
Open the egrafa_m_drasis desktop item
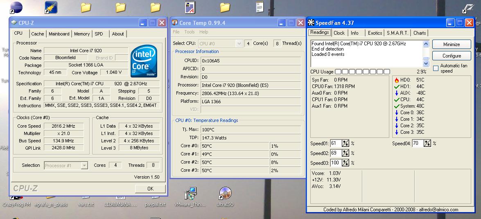(51, 201)
